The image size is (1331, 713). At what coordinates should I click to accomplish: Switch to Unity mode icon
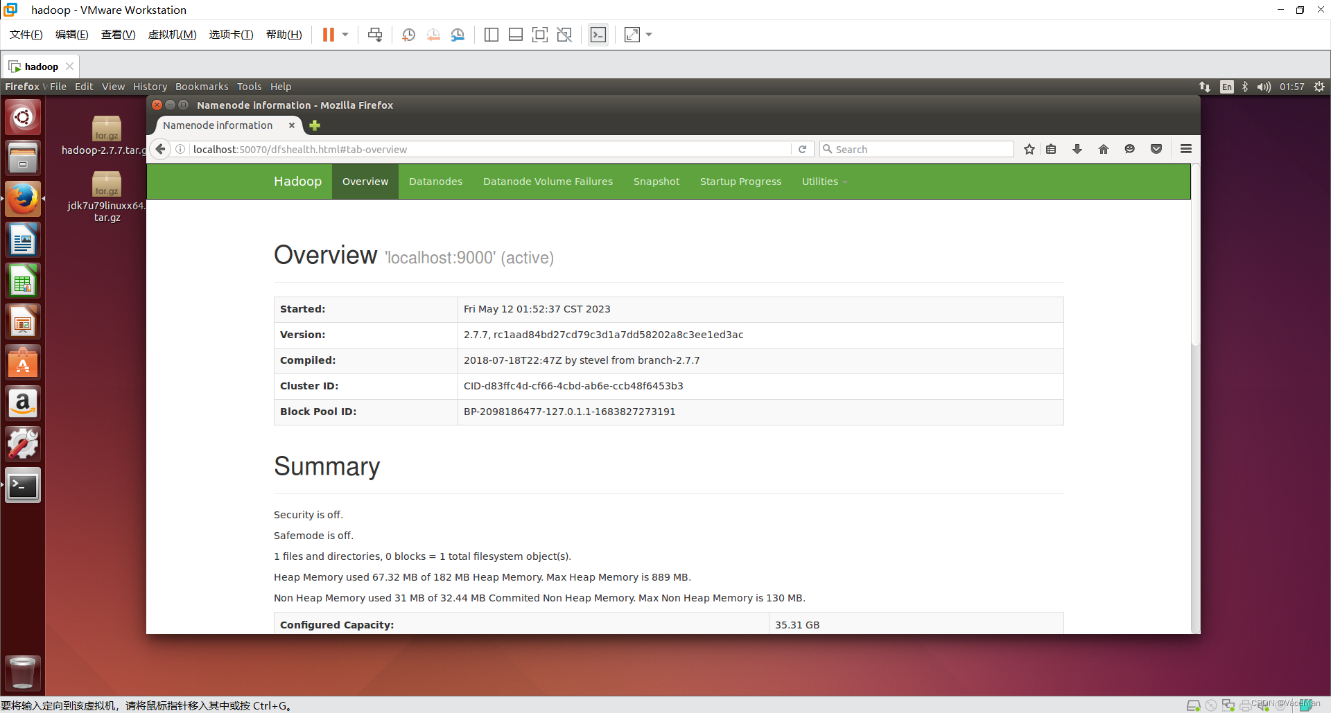[564, 35]
